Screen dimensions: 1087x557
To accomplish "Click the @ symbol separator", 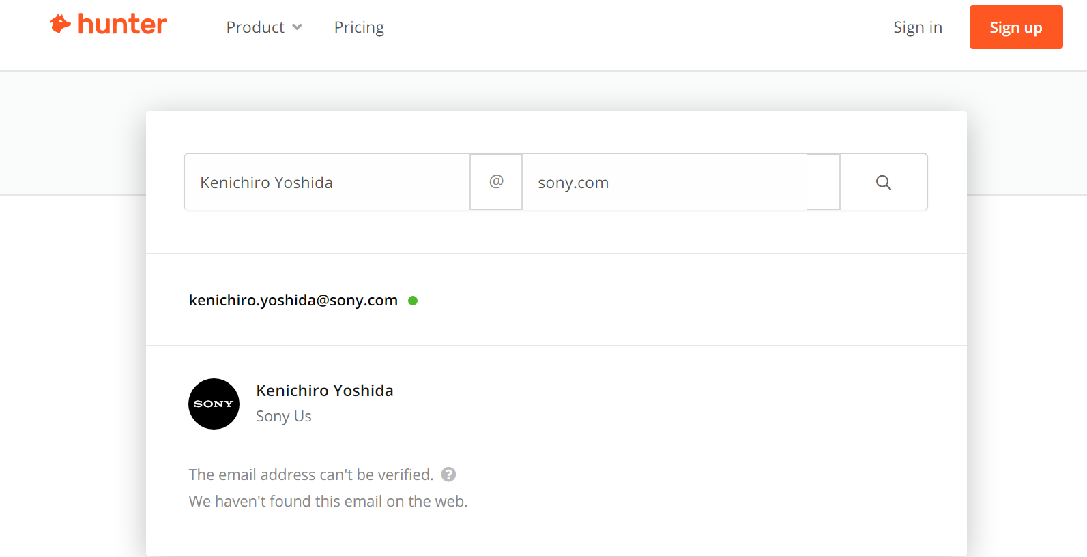I will point(496,182).
